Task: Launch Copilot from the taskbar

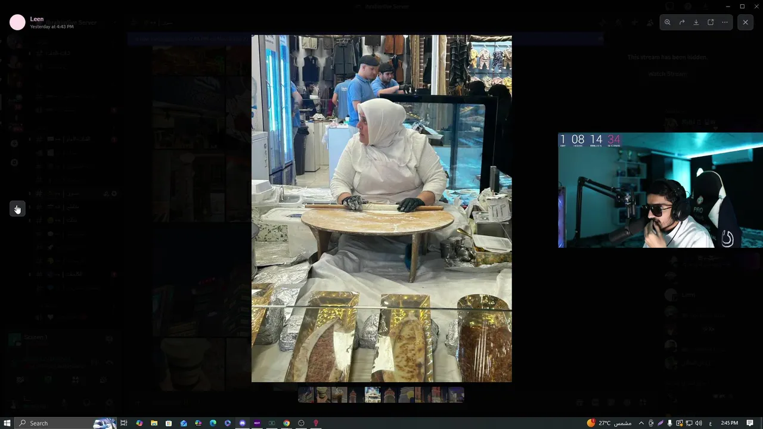Action: (139, 423)
